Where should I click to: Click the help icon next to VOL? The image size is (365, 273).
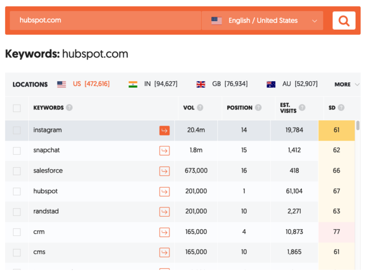coord(200,108)
